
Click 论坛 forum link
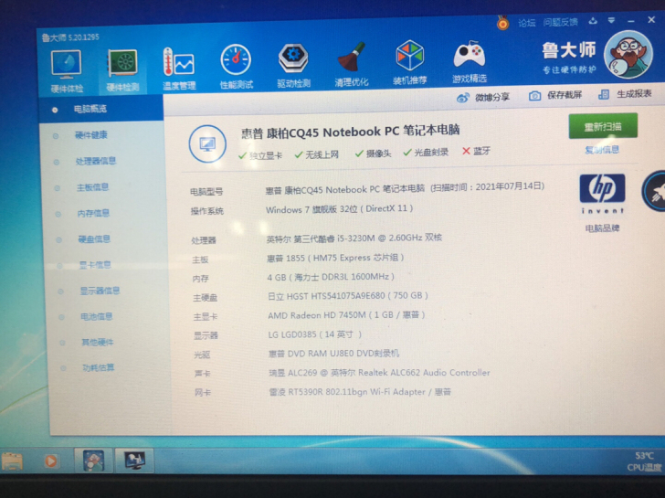(x=527, y=23)
